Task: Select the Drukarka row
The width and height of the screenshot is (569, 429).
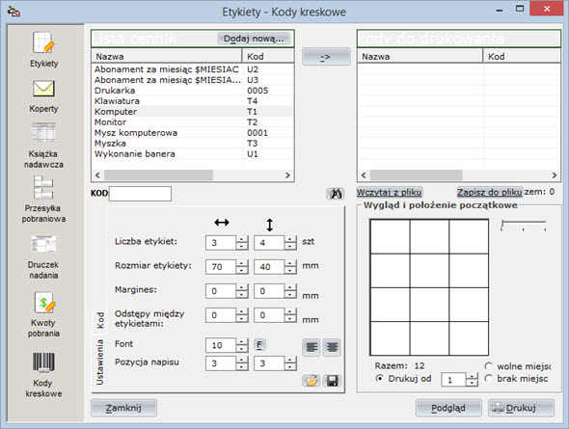Action: 192,91
